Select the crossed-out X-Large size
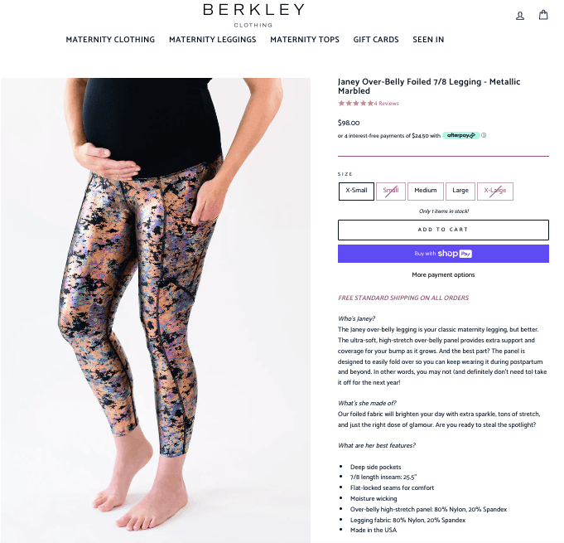 pyautogui.click(x=495, y=192)
